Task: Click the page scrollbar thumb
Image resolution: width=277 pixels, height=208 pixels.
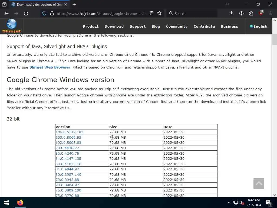Action: (275, 39)
